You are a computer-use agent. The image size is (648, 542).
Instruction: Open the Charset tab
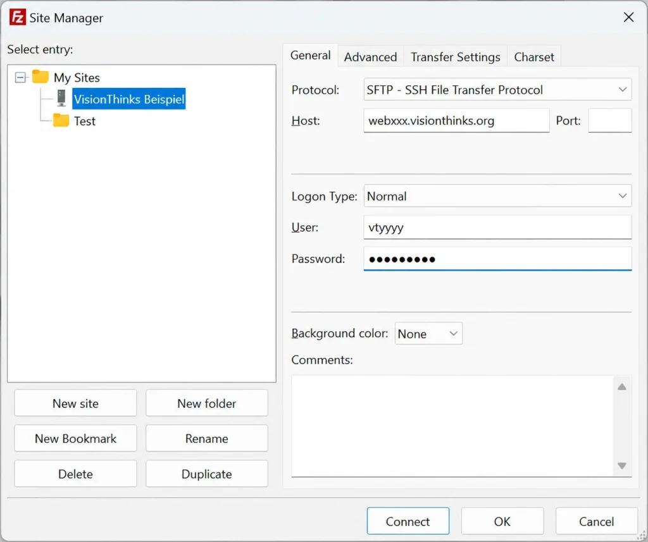coord(534,56)
